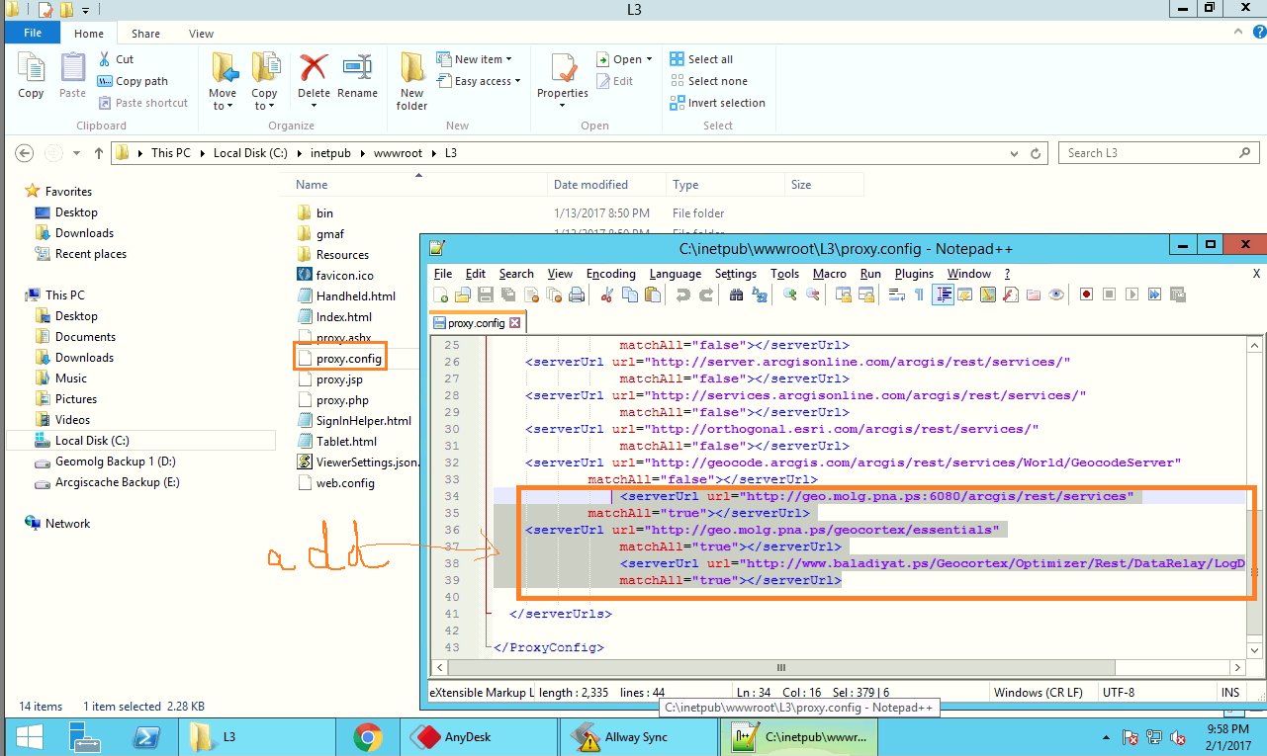
Task: Click Invert selection in the ribbon
Action: coord(717,103)
